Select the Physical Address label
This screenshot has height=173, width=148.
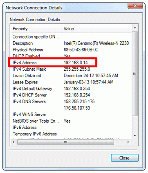[28, 50]
